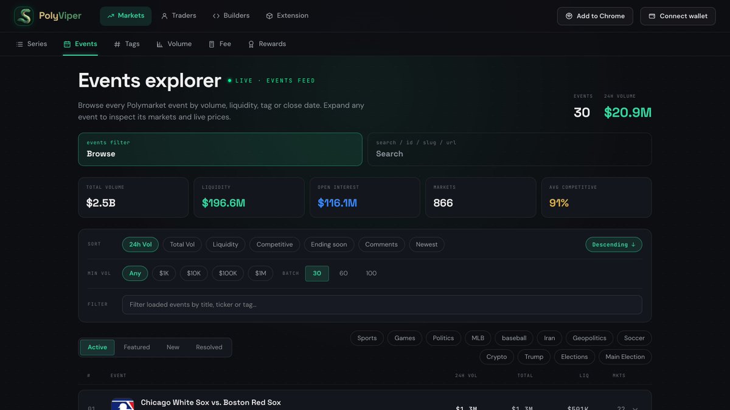Set minimum volume to $100K

[x=228, y=273]
